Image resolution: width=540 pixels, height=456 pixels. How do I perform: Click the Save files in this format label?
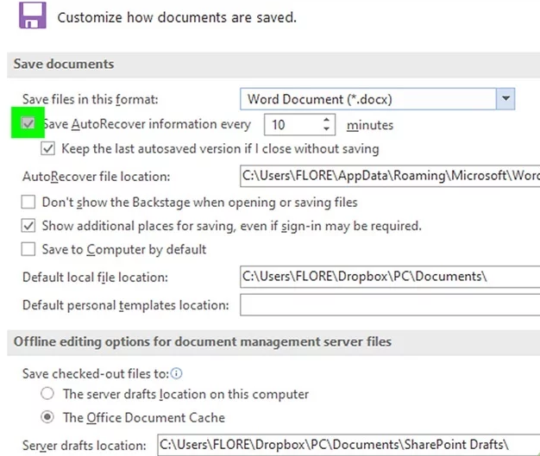pyautogui.click(x=91, y=99)
